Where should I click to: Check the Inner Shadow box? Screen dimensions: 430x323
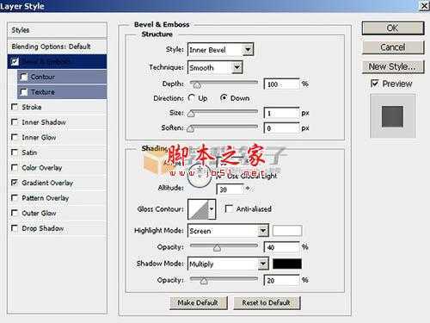click(15, 122)
